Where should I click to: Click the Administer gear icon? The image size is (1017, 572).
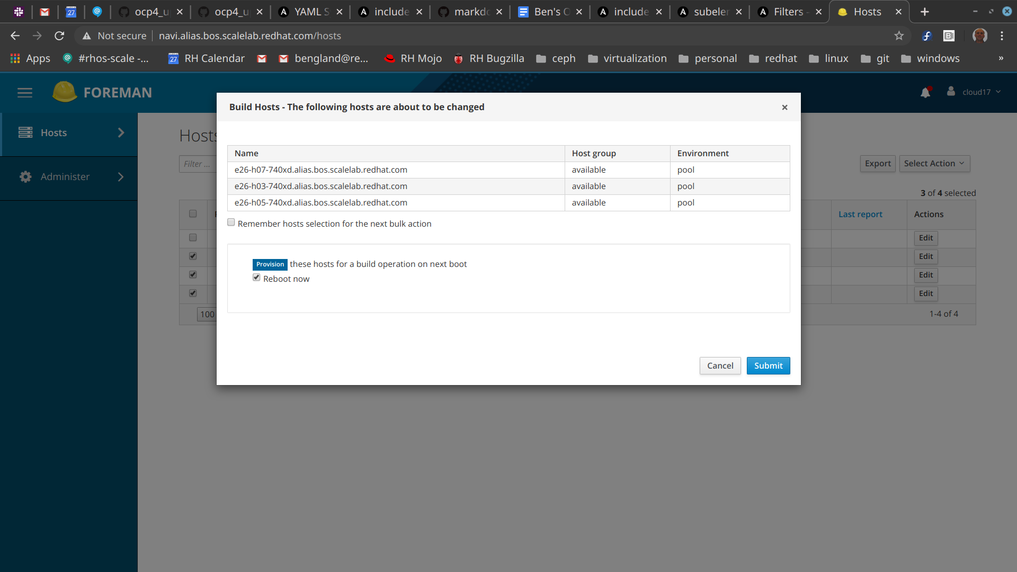point(25,177)
